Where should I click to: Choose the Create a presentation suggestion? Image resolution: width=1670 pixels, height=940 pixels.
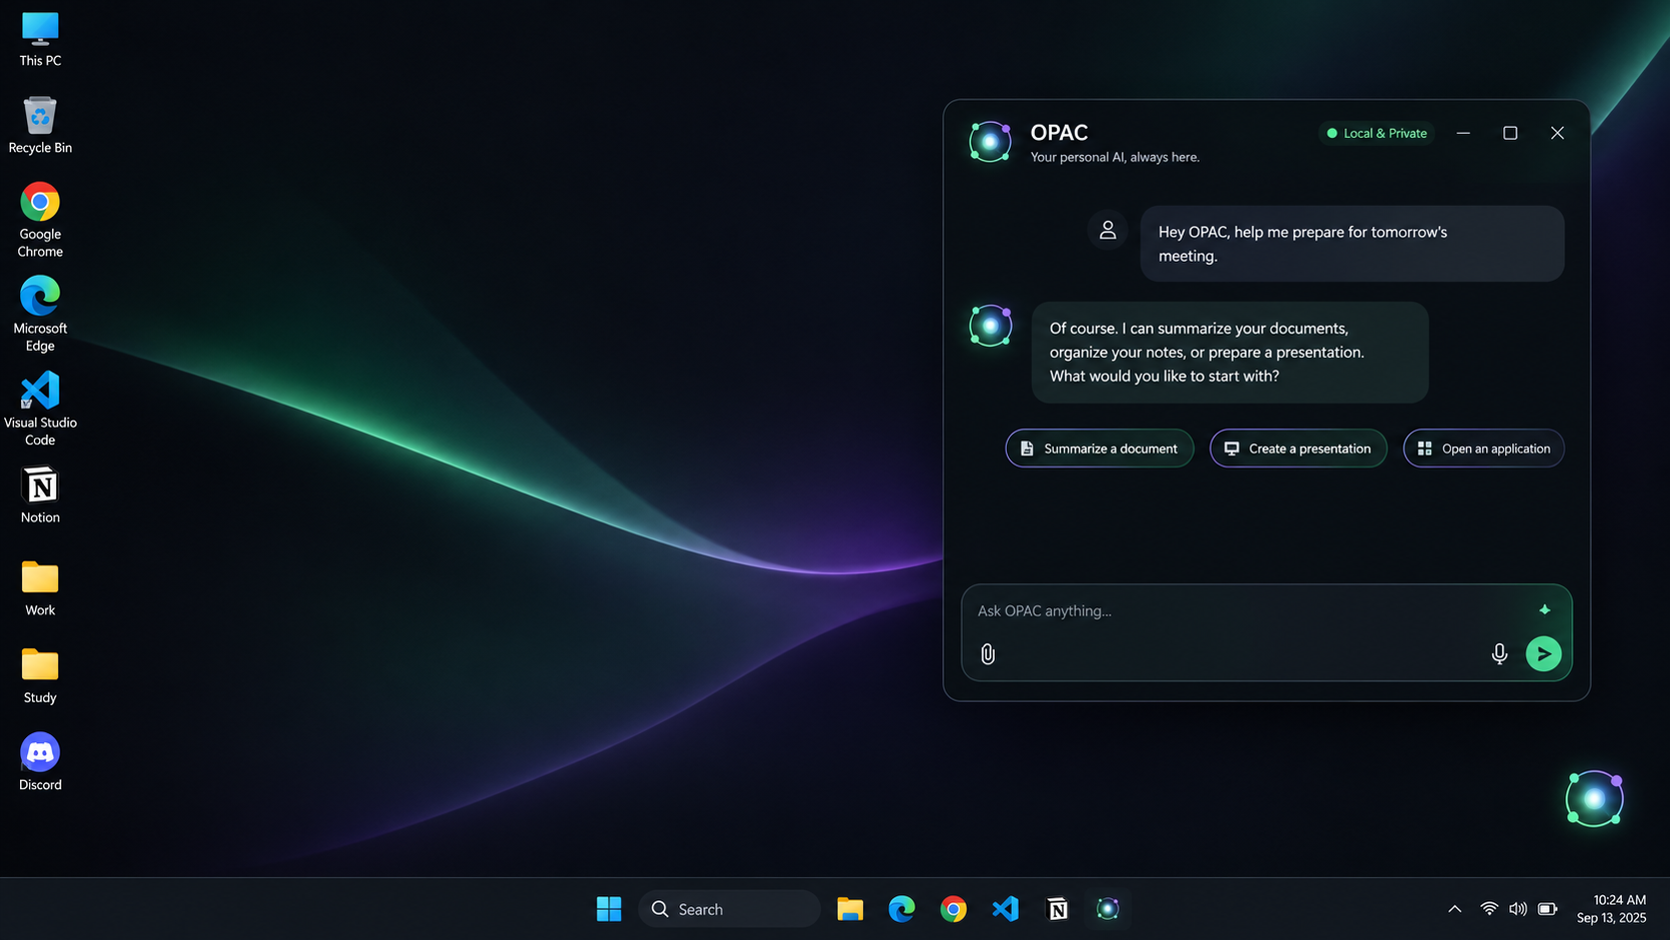point(1297,449)
